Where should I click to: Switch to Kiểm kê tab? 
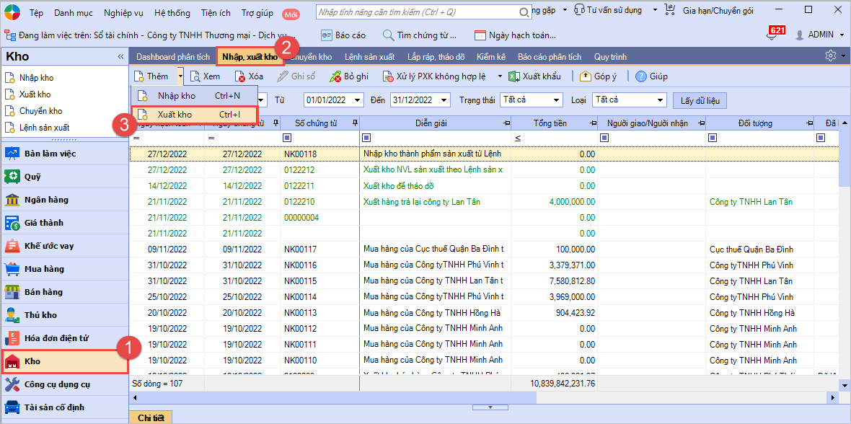[x=490, y=57]
